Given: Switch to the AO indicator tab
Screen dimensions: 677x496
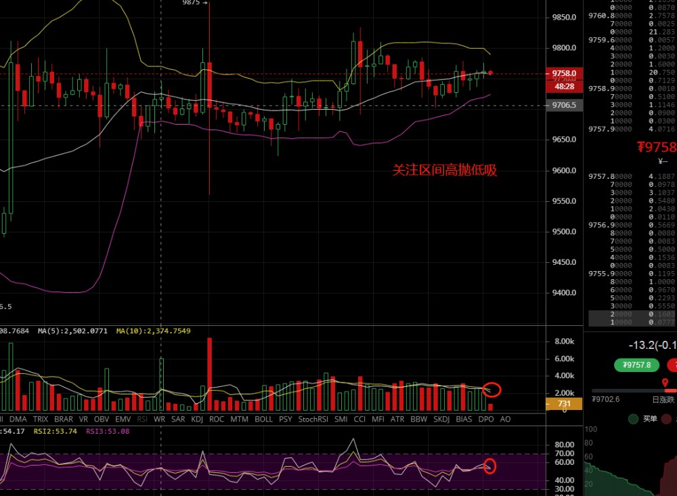Looking at the screenshot, I should (505, 419).
